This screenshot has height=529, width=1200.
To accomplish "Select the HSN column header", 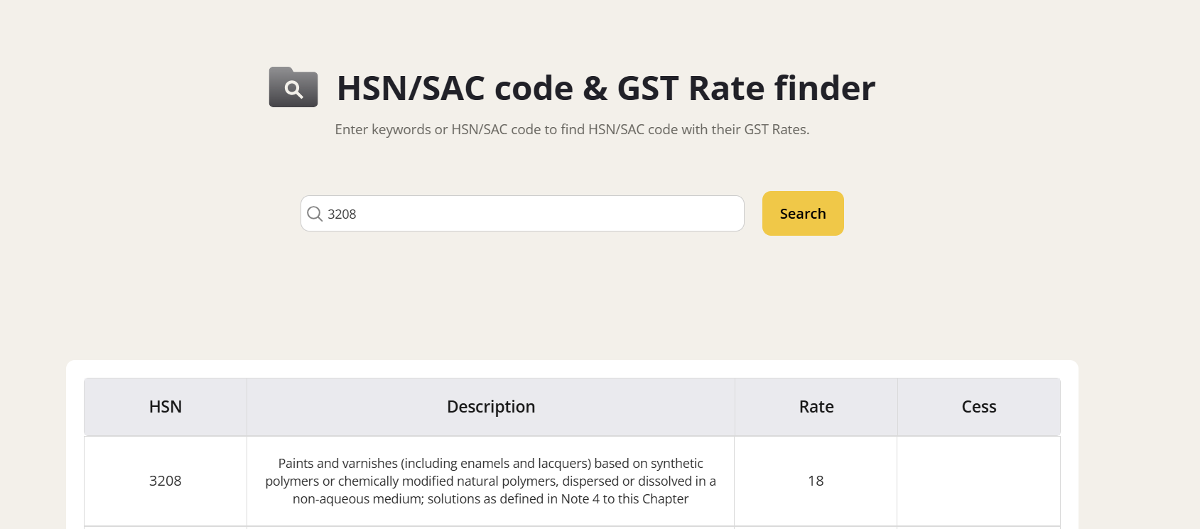I will 166,407.
